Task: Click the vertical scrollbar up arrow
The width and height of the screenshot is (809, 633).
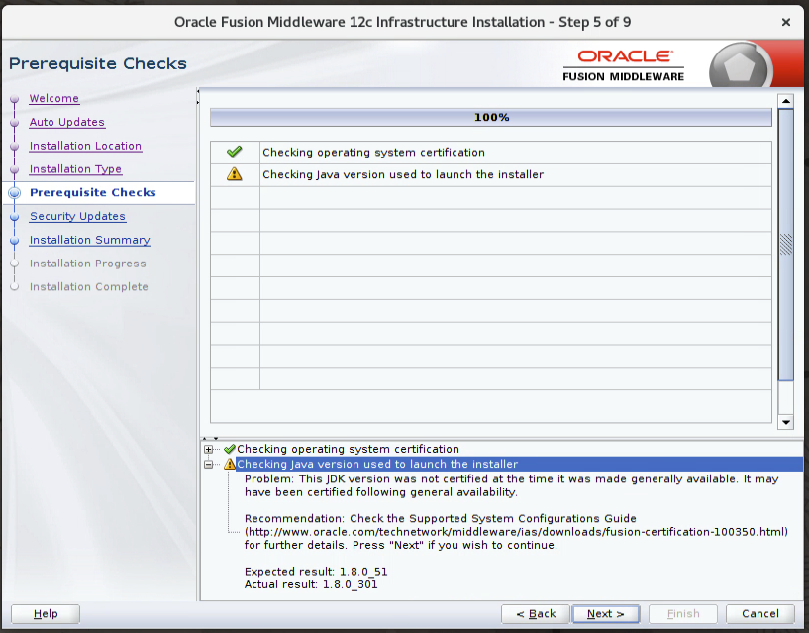Action: (x=786, y=101)
